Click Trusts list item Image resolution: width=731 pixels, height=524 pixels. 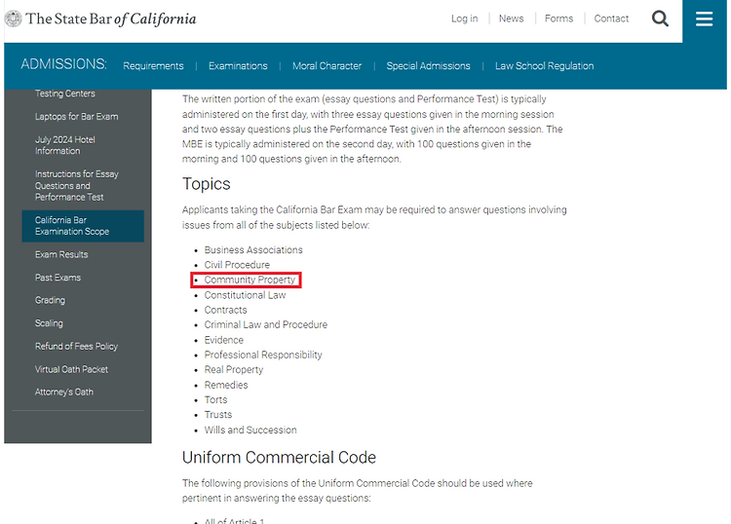pyautogui.click(x=218, y=415)
